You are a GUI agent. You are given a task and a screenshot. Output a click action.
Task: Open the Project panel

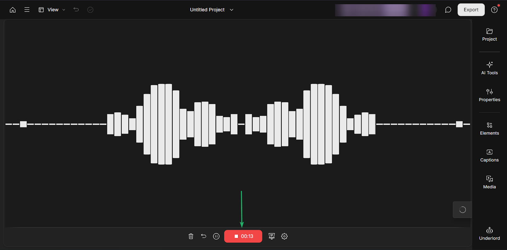click(x=490, y=35)
